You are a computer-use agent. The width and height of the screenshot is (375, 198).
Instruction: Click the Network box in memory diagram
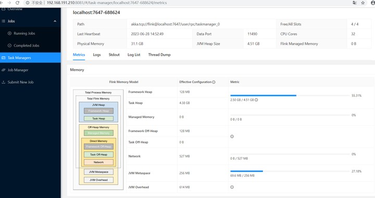(98, 162)
